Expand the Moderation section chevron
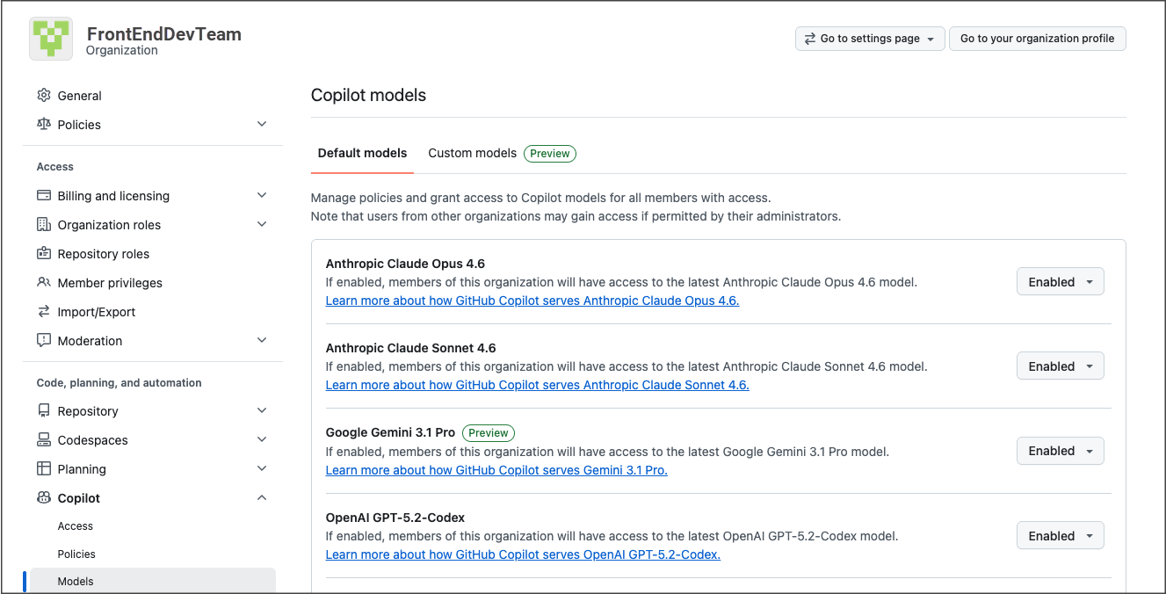This screenshot has width=1166, height=594. click(x=262, y=340)
